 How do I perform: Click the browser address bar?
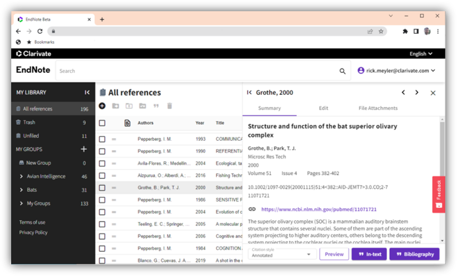click(x=217, y=31)
